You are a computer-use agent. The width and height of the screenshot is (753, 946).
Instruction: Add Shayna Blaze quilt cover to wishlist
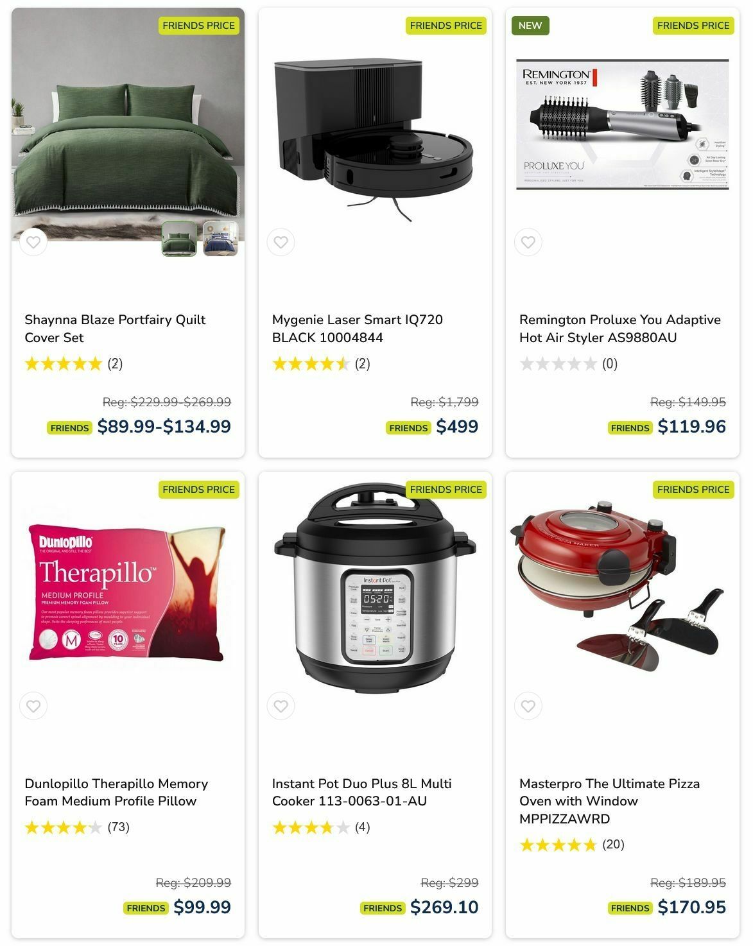click(33, 242)
